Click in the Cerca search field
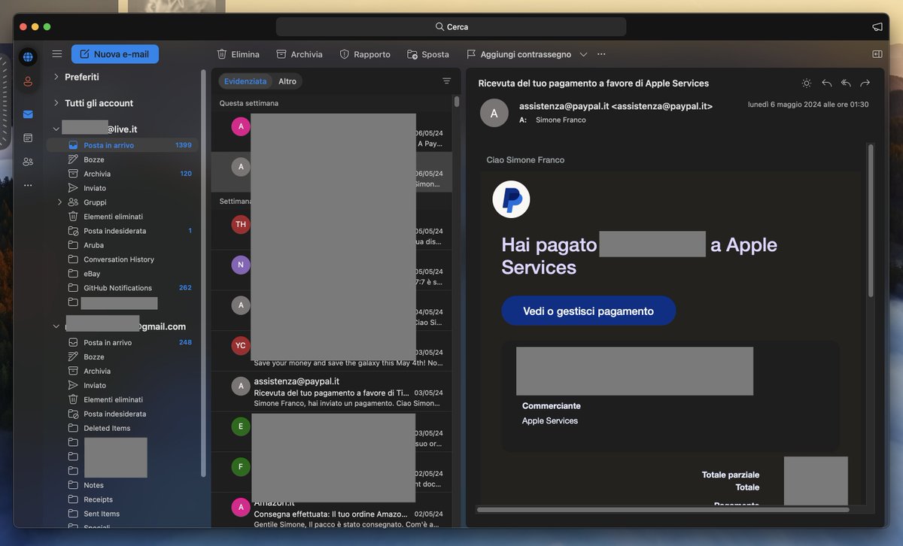 451,26
